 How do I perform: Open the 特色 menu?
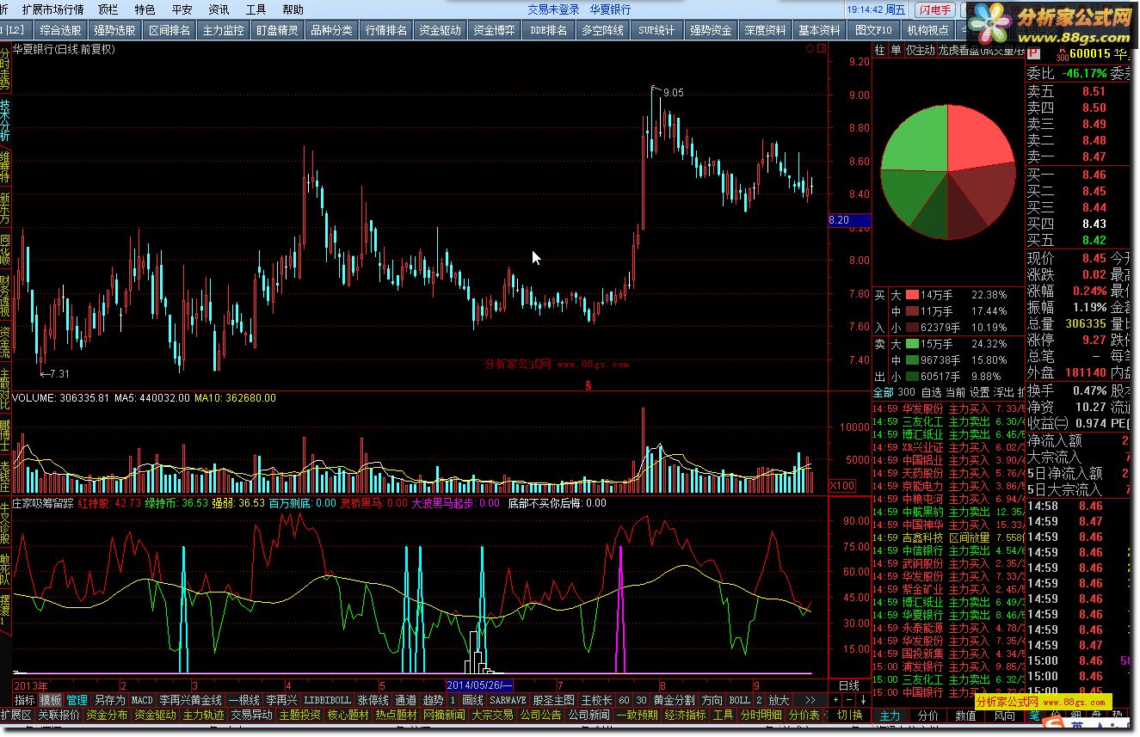tap(145, 9)
